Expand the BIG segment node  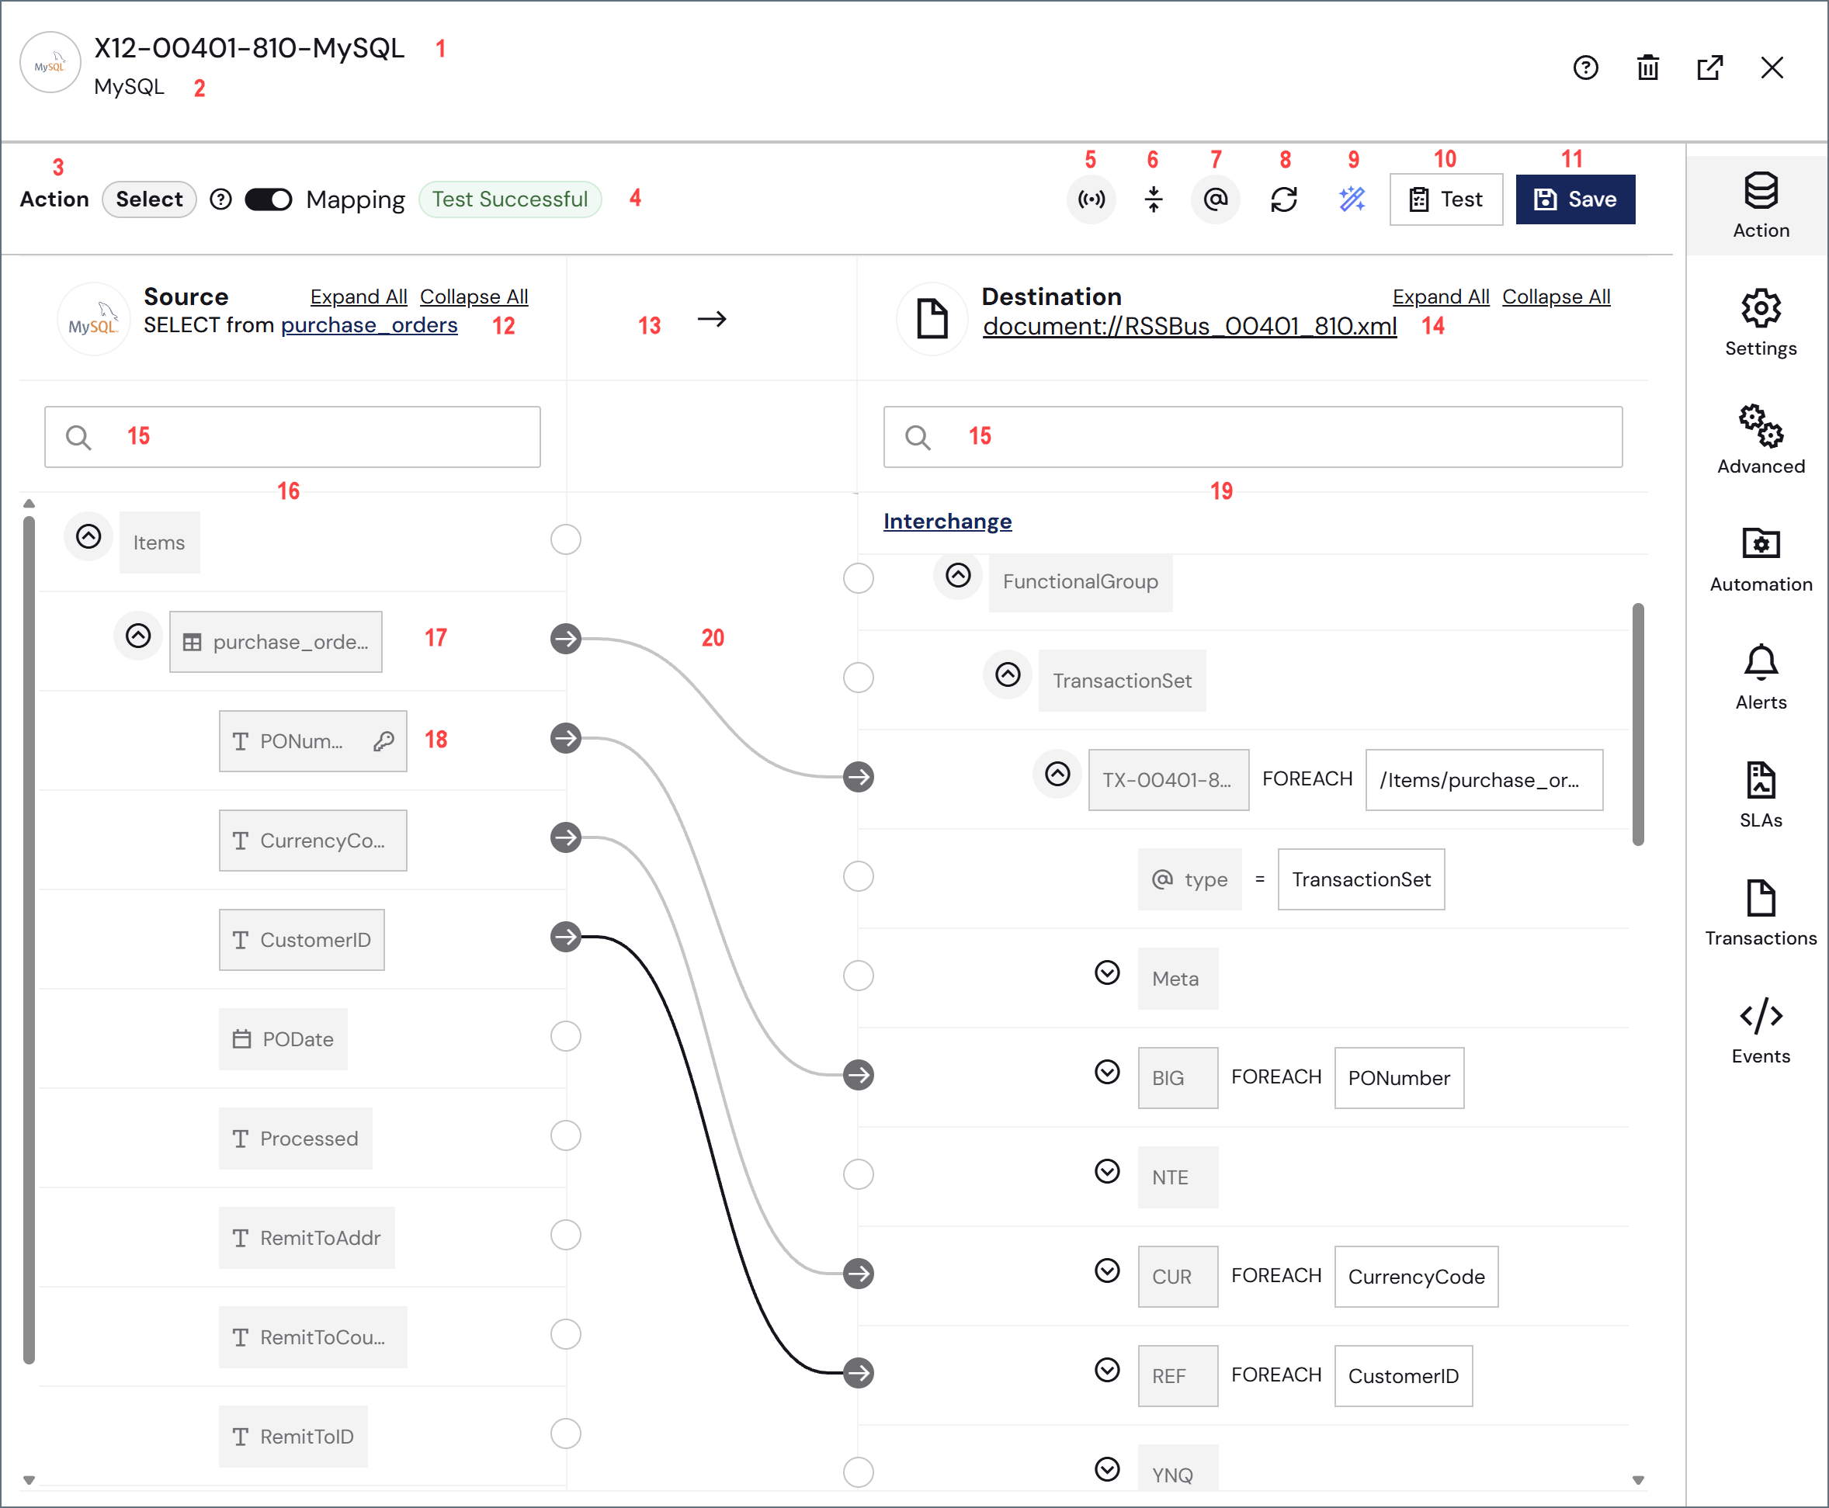click(x=1107, y=1072)
